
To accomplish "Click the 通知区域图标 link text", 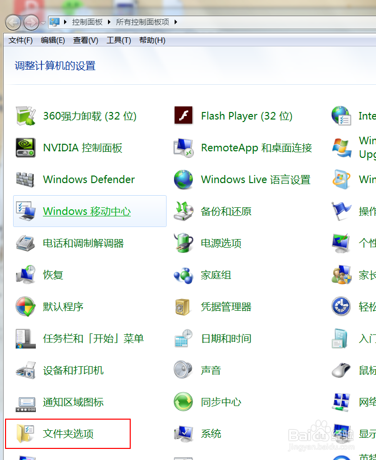I will pyautogui.click(x=73, y=402).
